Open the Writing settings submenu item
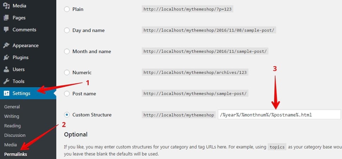 click(12, 116)
